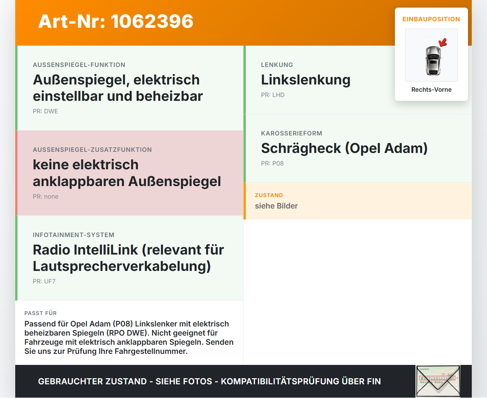Screen dimensions: 487x398
Task: Select 'Schrägheck (Opel Adam)' heading
Action: [x=344, y=148]
